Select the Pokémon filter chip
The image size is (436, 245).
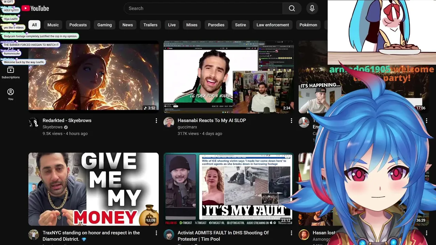click(x=308, y=25)
